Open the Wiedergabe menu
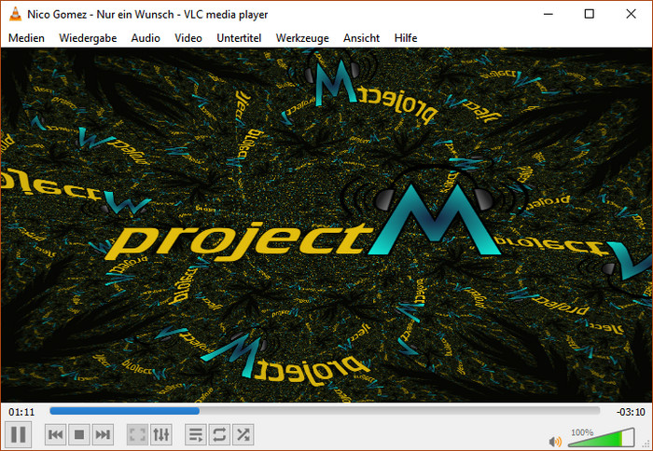The height and width of the screenshot is (451, 653). point(88,38)
